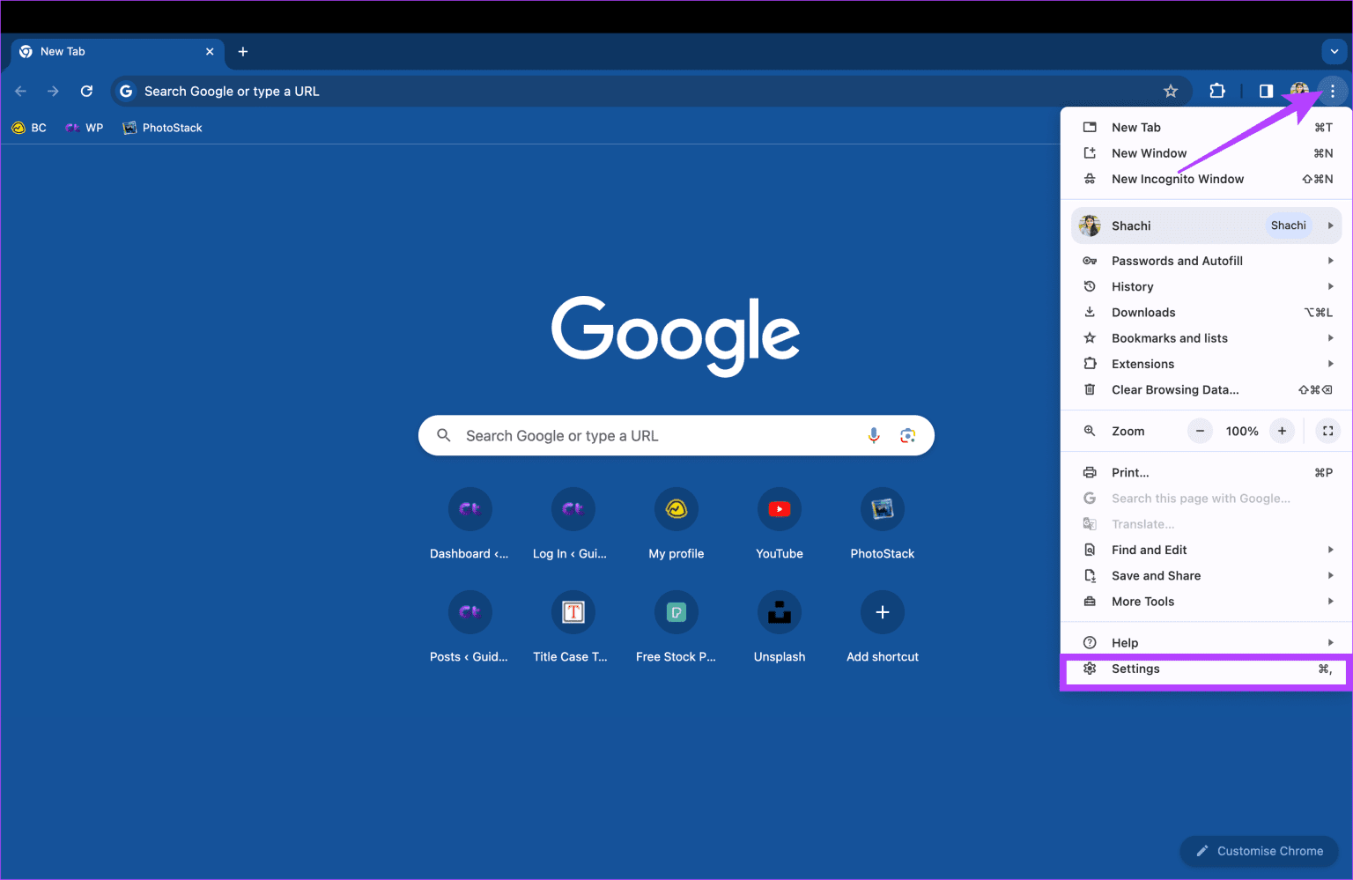This screenshot has height=880, width=1353.
Task: Toggle the side panel icon
Action: pyautogui.click(x=1266, y=91)
